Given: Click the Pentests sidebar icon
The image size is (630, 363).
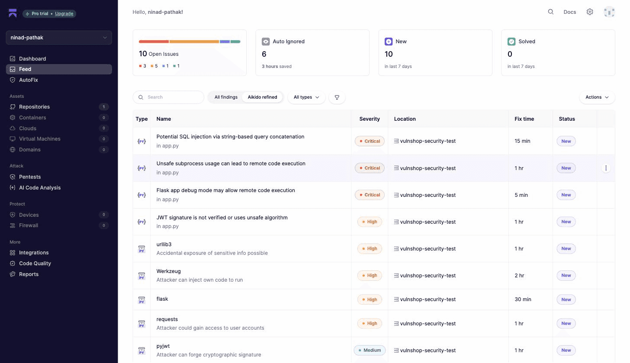Looking at the screenshot, I should click(13, 177).
